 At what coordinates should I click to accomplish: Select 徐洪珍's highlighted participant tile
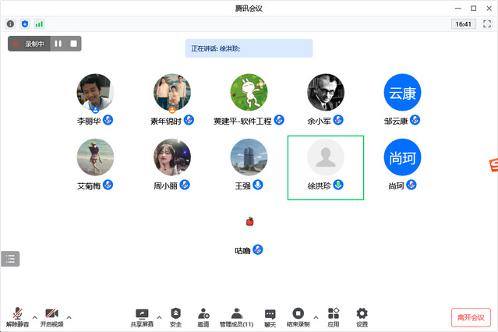326,167
